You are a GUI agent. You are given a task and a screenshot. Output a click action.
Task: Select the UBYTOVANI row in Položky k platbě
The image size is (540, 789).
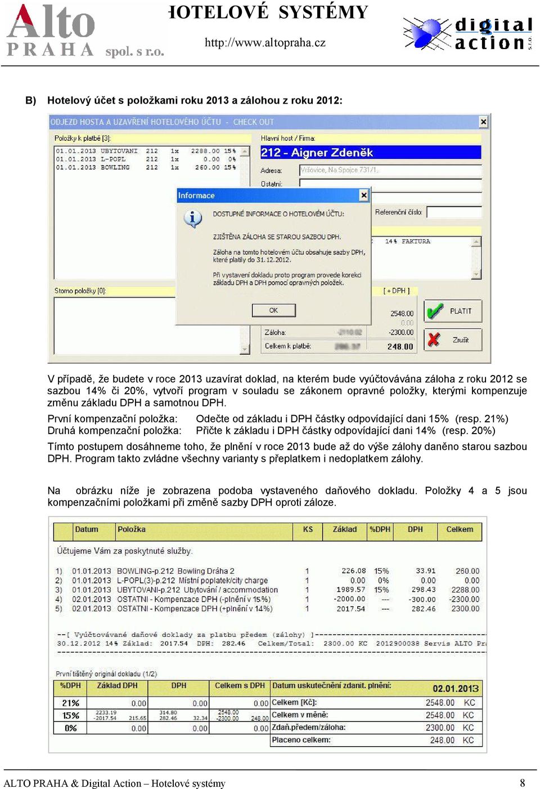[146, 151]
